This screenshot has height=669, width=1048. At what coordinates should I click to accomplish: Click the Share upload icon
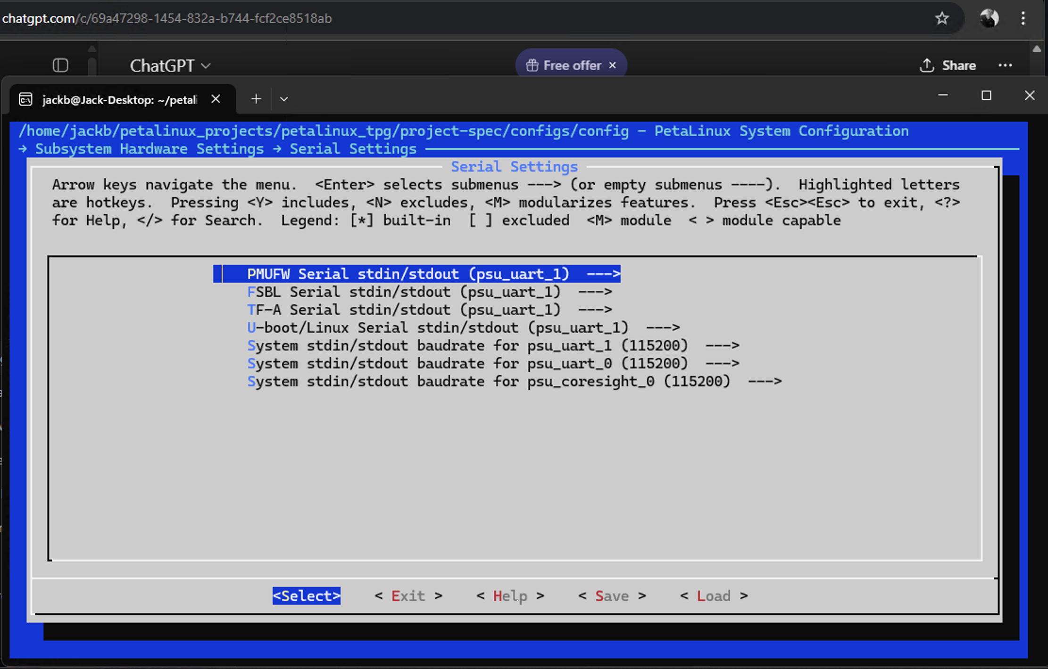point(927,65)
